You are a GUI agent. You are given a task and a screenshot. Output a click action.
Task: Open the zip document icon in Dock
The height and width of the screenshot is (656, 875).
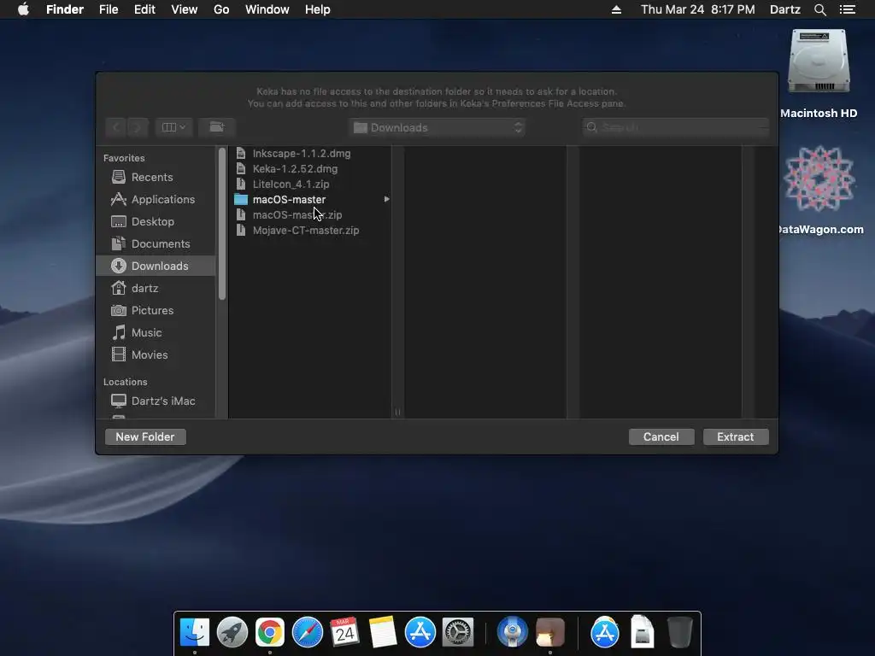tap(643, 632)
